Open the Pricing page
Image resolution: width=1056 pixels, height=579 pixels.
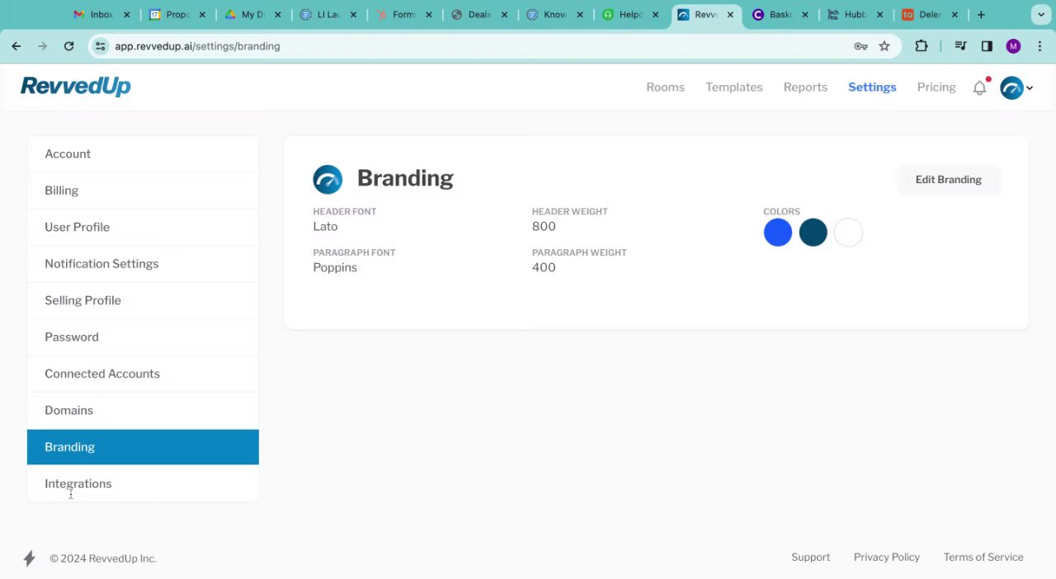936,87
